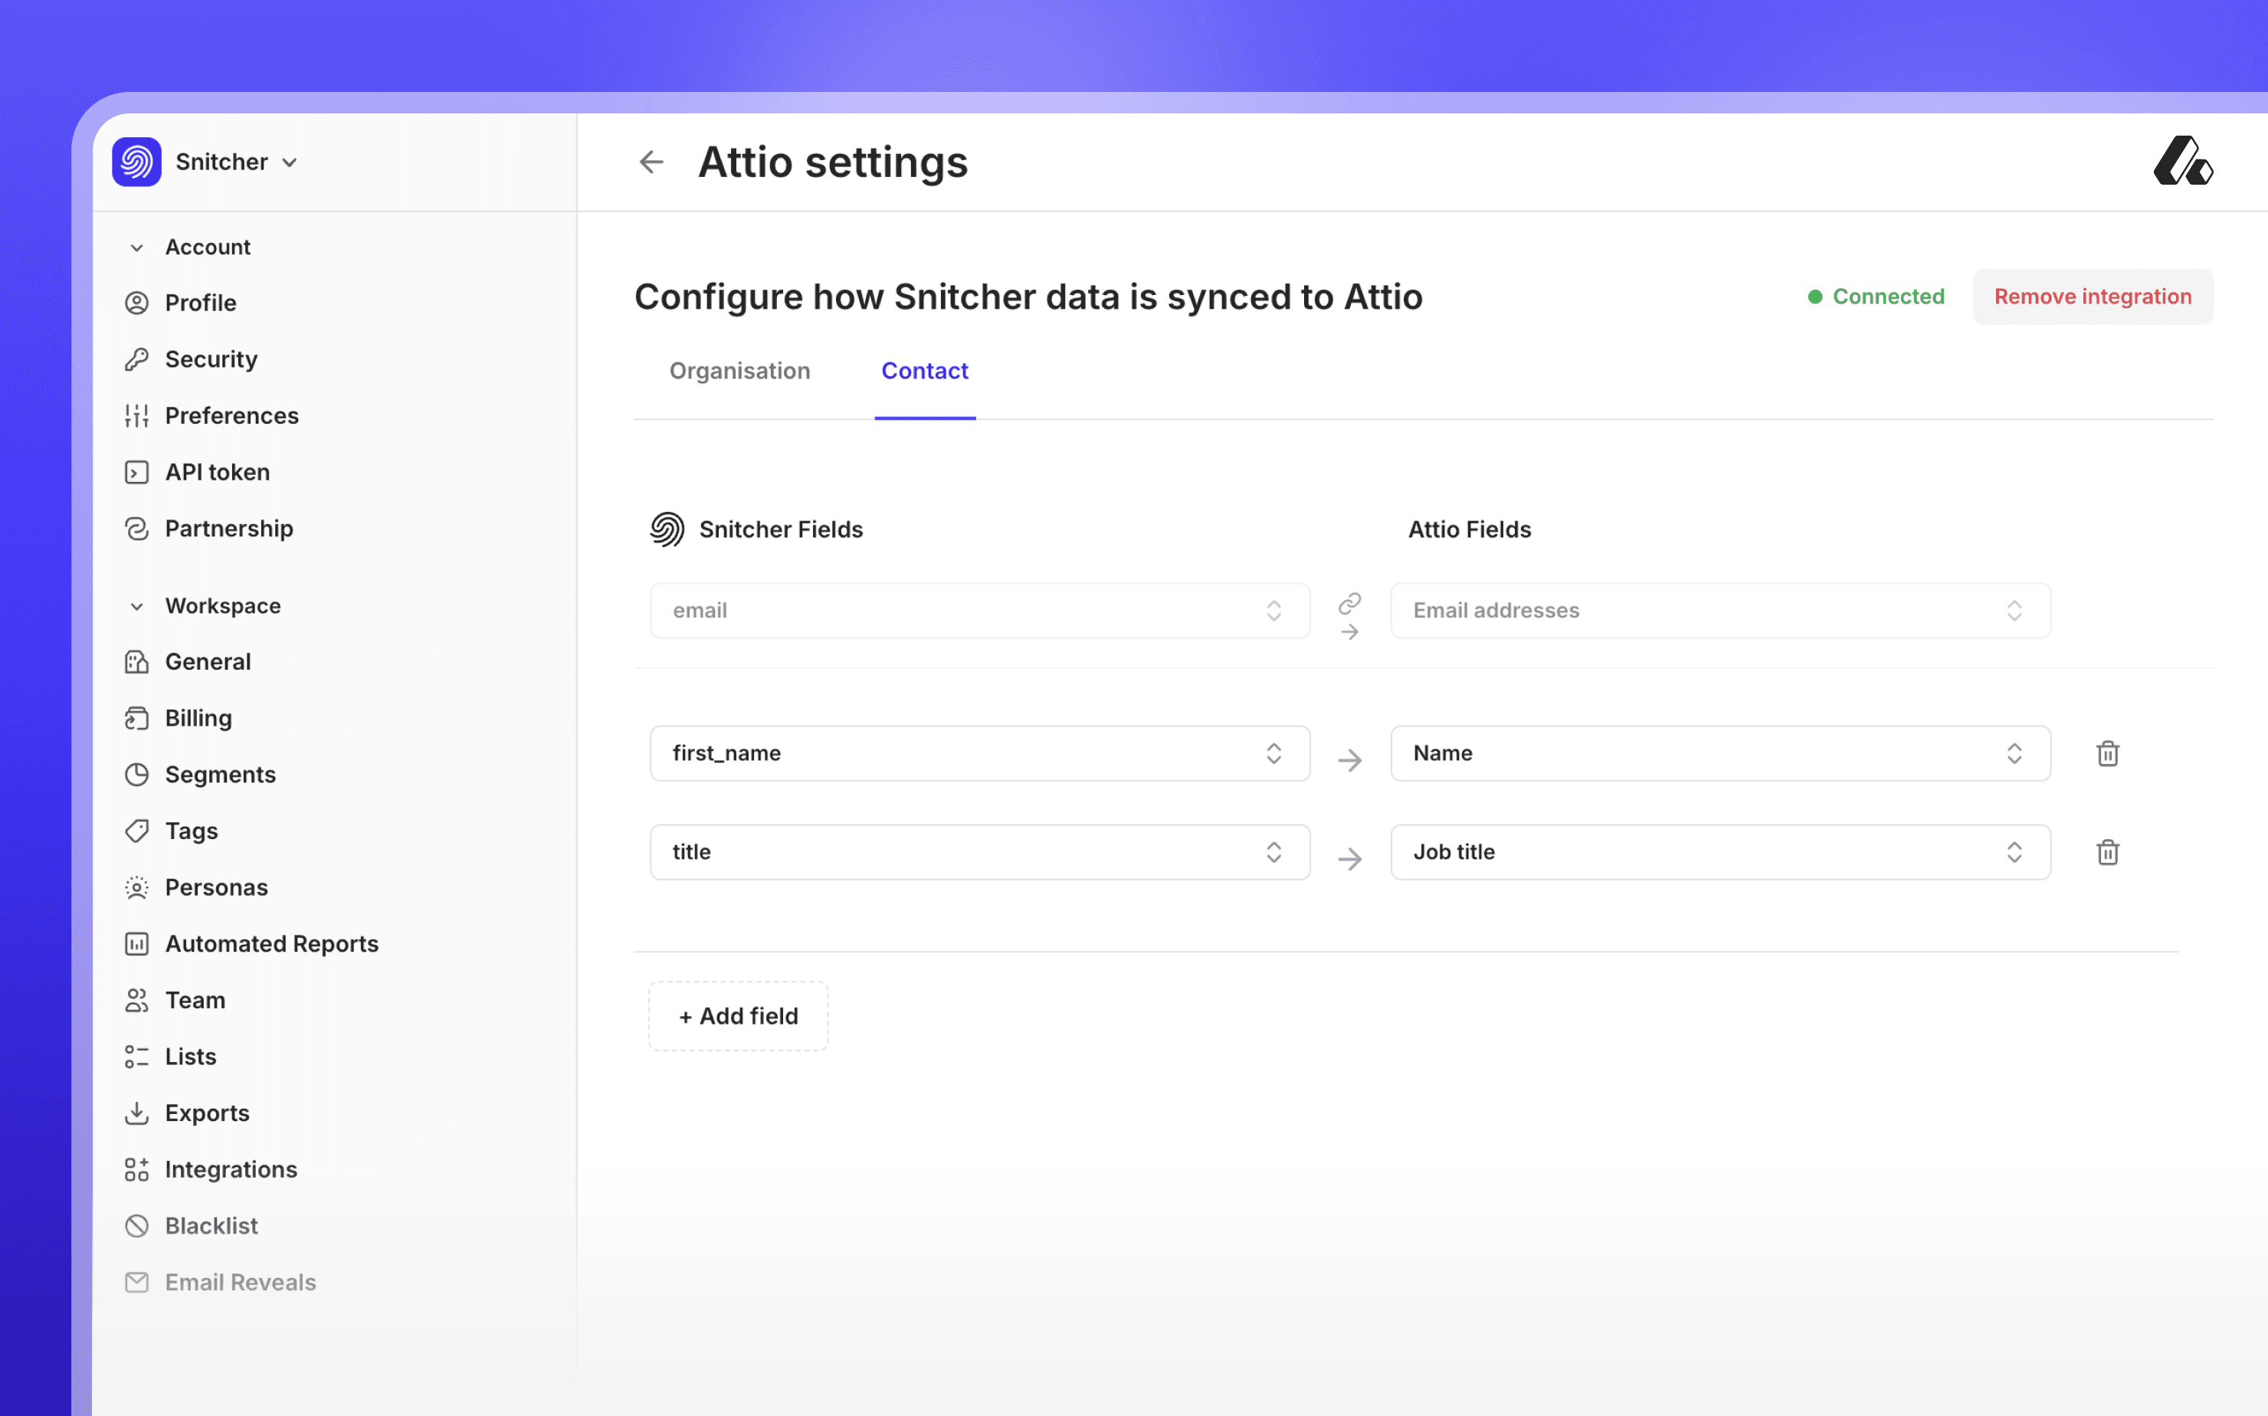Click the Exports download icon
Viewport: 2268px width, 1416px height.
pyautogui.click(x=136, y=1113)
